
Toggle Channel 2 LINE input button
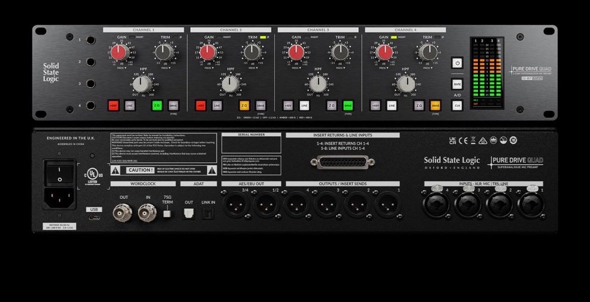(217, 105)
